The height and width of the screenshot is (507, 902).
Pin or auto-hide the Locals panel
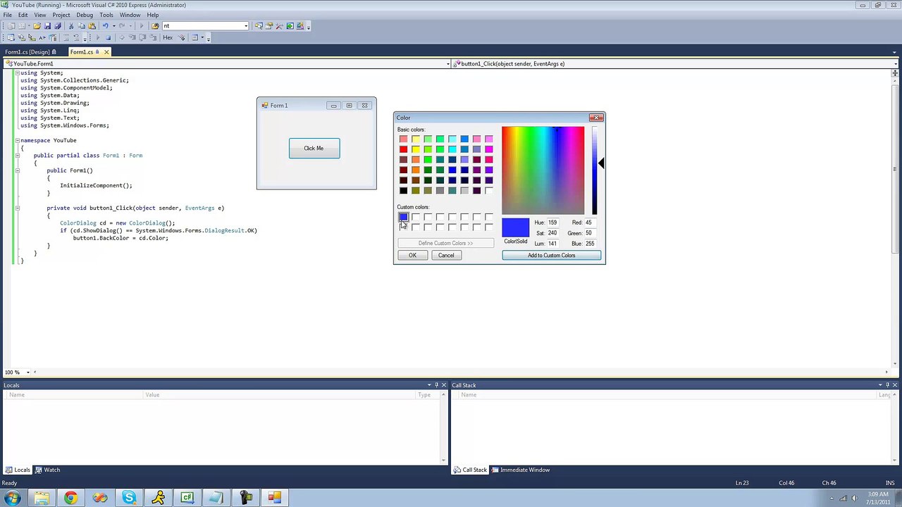click(436, 385)
